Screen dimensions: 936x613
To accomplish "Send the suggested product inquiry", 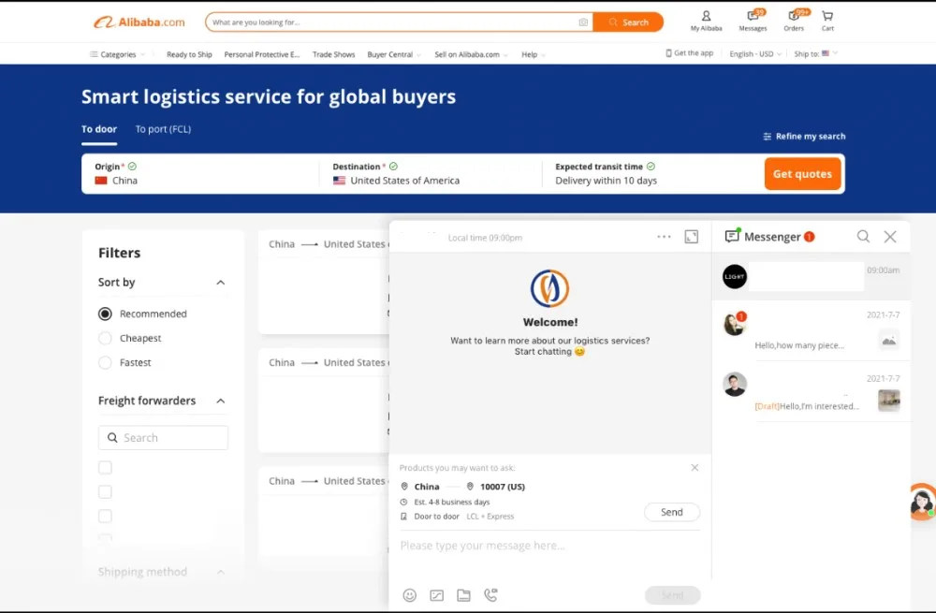I will [671, 512].
